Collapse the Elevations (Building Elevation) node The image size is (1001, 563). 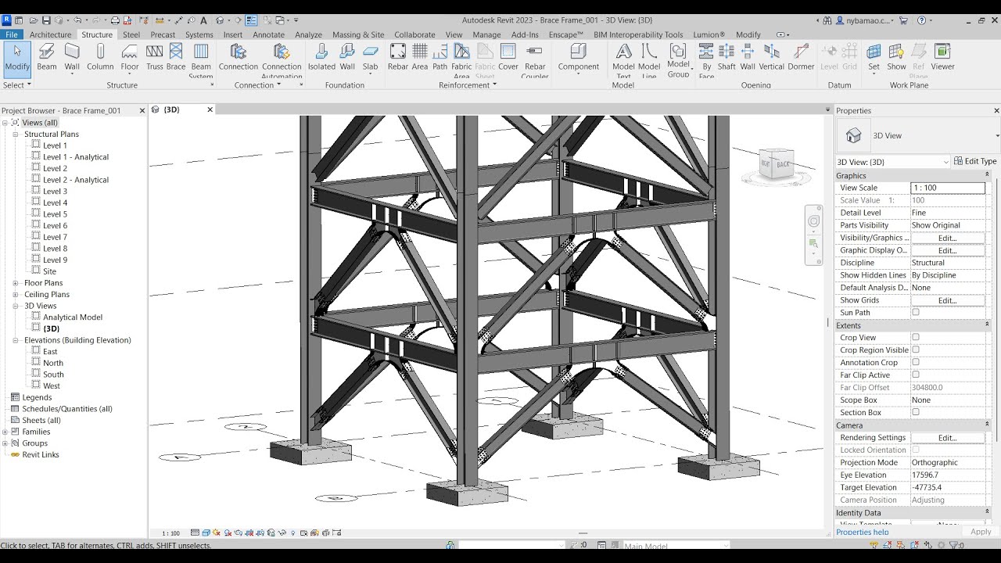[x=15, y=340]
